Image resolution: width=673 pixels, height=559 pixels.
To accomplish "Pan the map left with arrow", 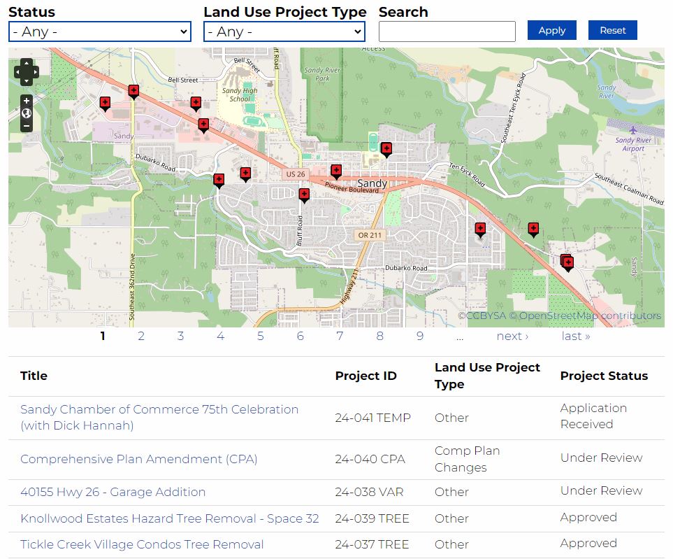I will (x=18, y=71).
